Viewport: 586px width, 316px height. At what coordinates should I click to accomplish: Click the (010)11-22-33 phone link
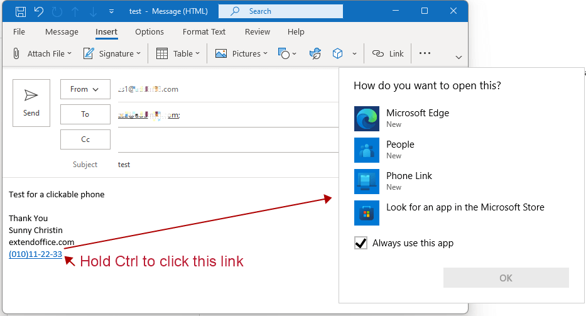tap(35, 254)
